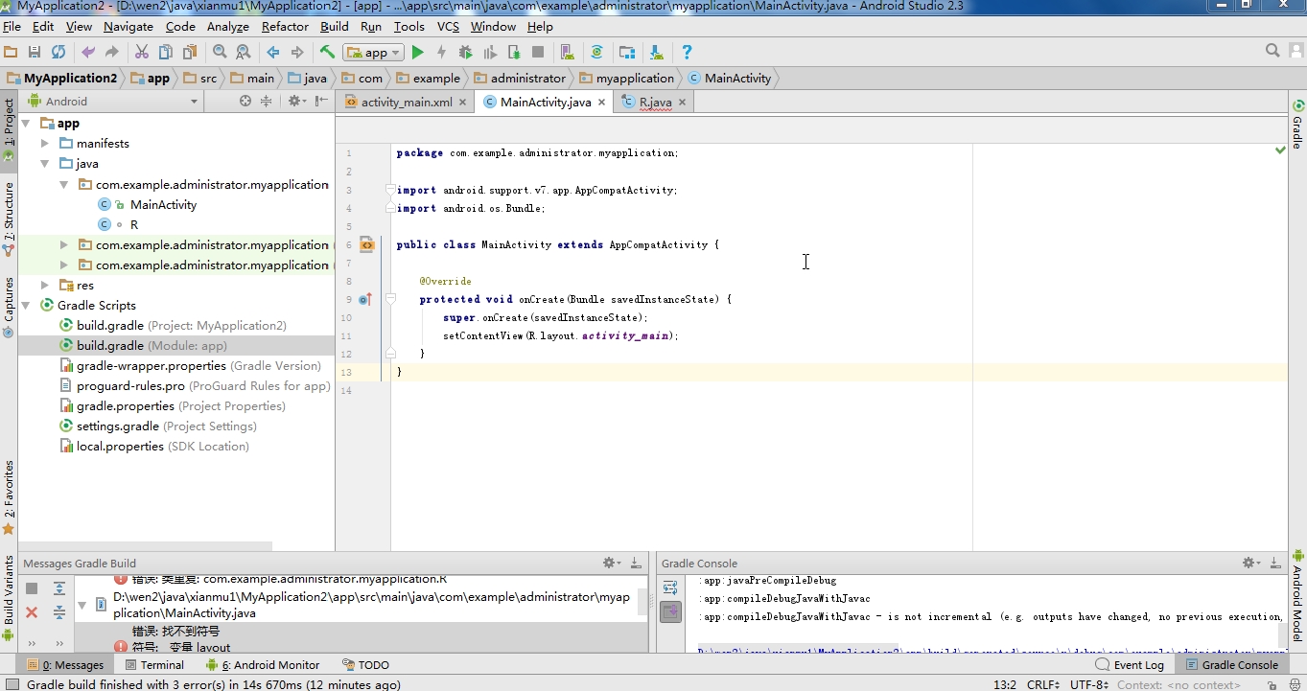Click the CRLF line separator in status bar

1043,684
